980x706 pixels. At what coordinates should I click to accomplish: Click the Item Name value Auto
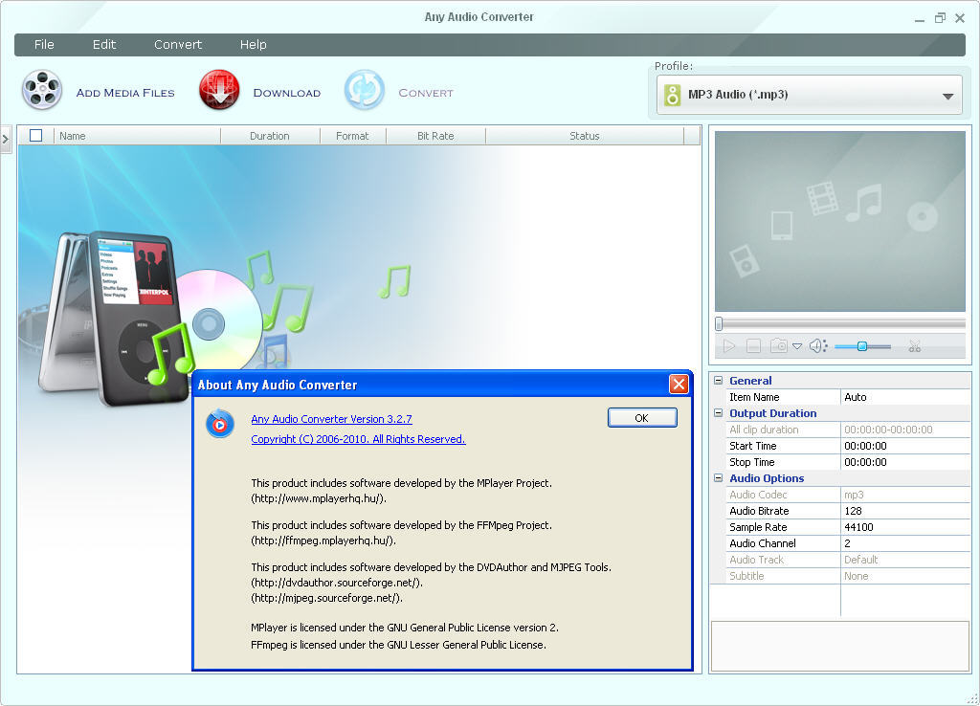tap(905, 397)
